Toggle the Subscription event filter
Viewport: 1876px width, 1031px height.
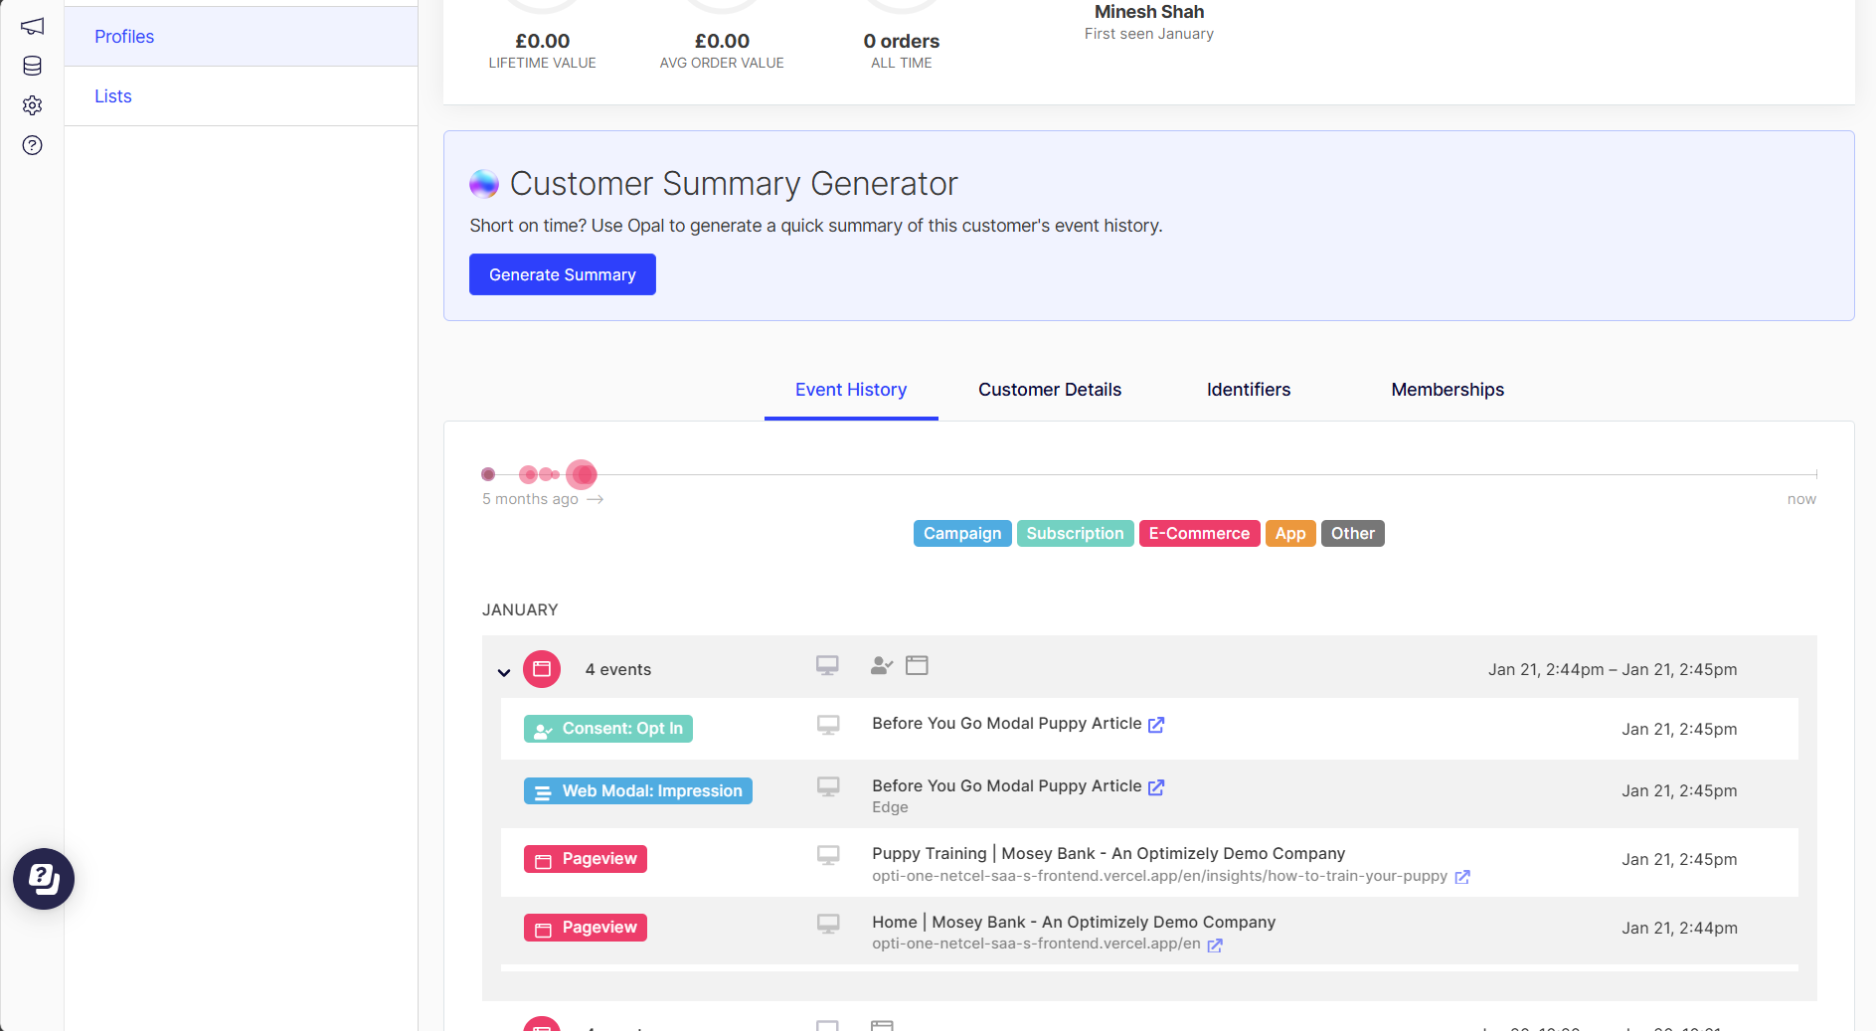point(1075,533)
